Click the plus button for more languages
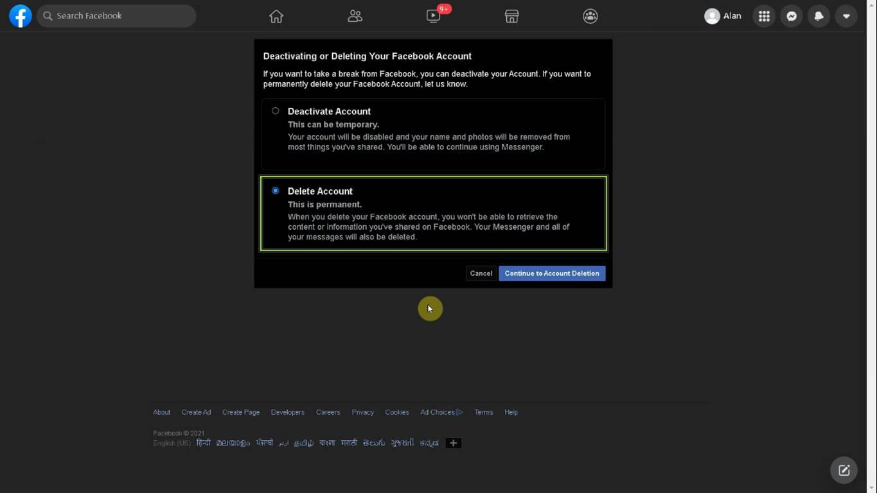This screenshot has height=493, width=877. [x=453, y=443]
